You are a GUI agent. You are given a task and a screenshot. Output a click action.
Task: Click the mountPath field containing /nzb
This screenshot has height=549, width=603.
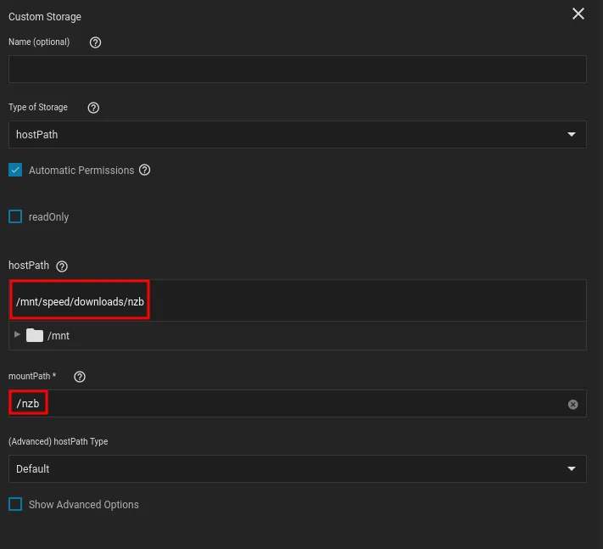298,404
